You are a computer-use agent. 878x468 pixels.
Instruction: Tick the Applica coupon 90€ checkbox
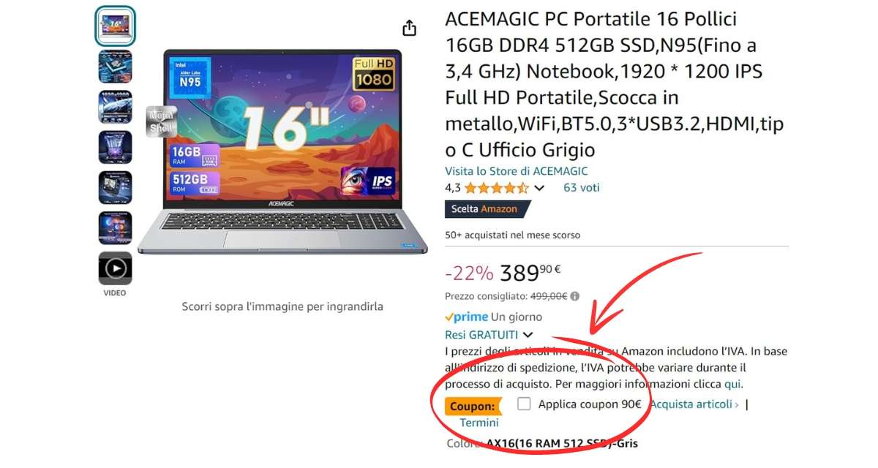click(x=524, y=404)
